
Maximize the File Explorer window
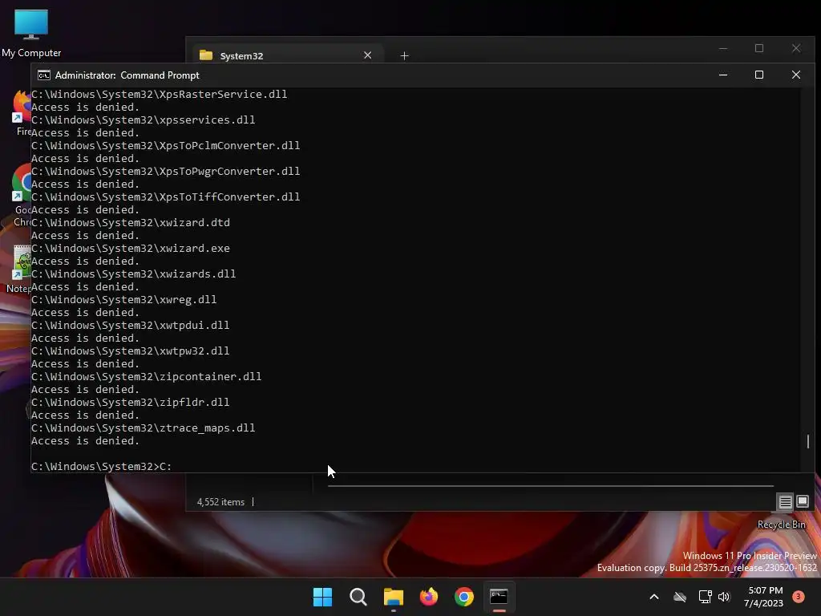click(759, 49)
